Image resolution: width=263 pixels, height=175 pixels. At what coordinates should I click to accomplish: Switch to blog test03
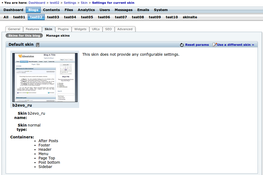(53, 17)
